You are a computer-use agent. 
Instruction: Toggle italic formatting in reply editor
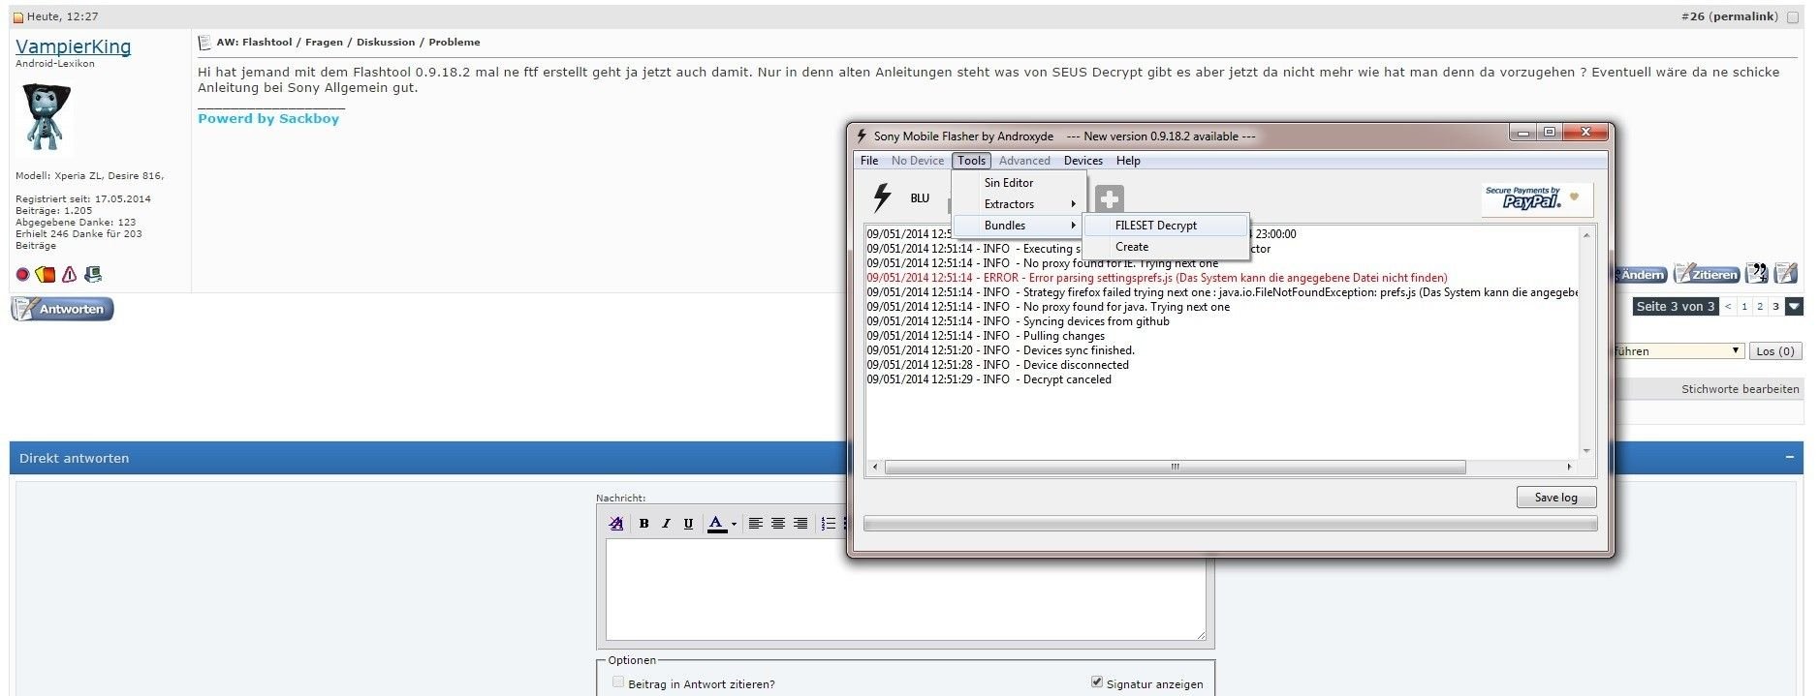point(666,524)
